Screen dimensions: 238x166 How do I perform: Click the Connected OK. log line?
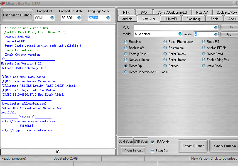click(15, 41)
